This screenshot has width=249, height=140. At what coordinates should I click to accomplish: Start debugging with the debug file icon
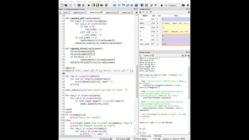tap(114, 5)
